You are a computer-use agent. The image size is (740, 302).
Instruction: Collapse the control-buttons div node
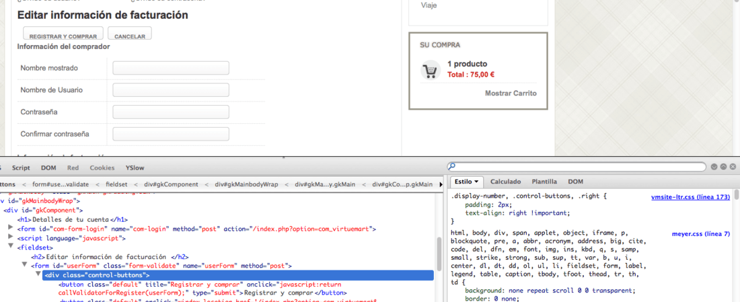(x=38, y=275)
